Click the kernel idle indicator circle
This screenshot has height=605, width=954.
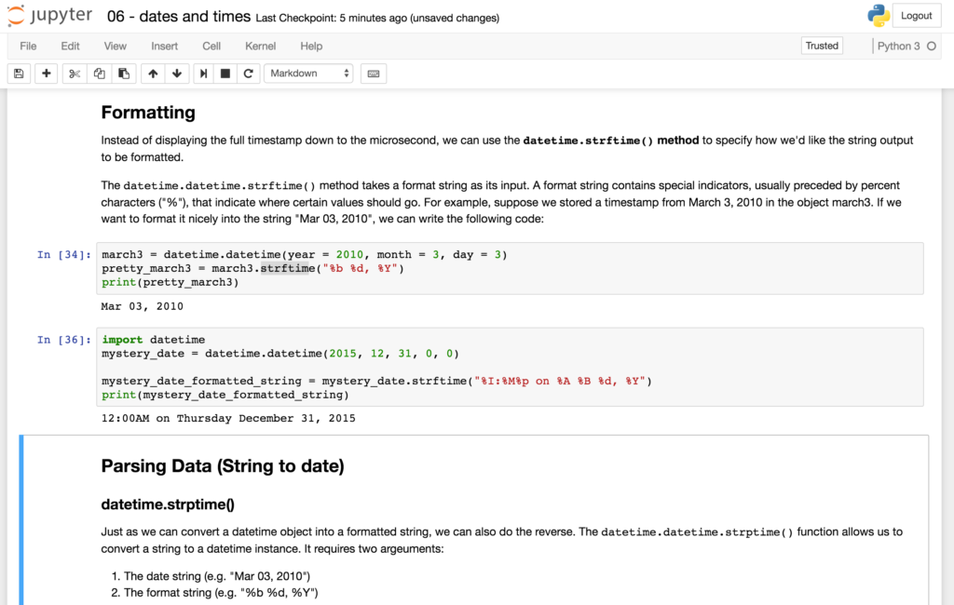pyautogui.click(x=932, y=47)
